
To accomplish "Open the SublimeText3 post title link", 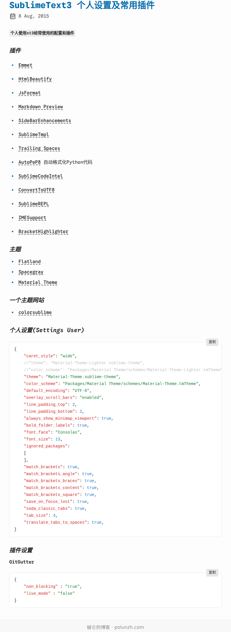I will 82,5.
